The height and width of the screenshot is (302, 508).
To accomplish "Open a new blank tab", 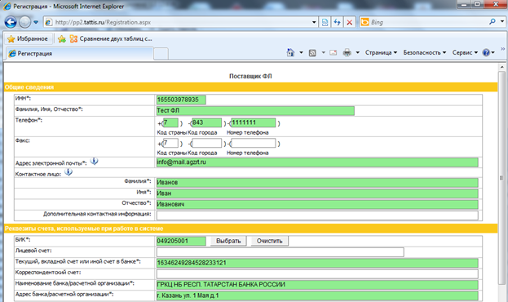I will point(161,54).
